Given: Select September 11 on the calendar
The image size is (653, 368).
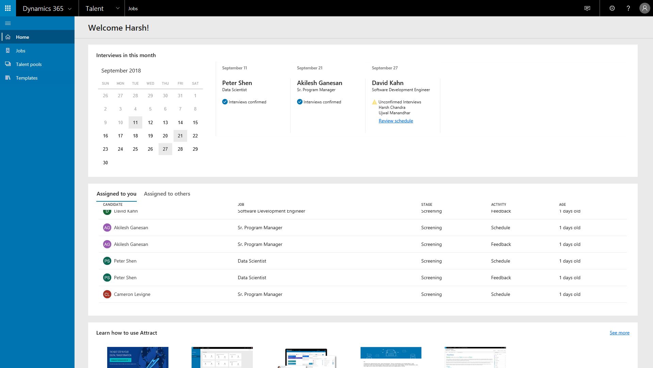Looking at the screenshot, I should point(135,122).
